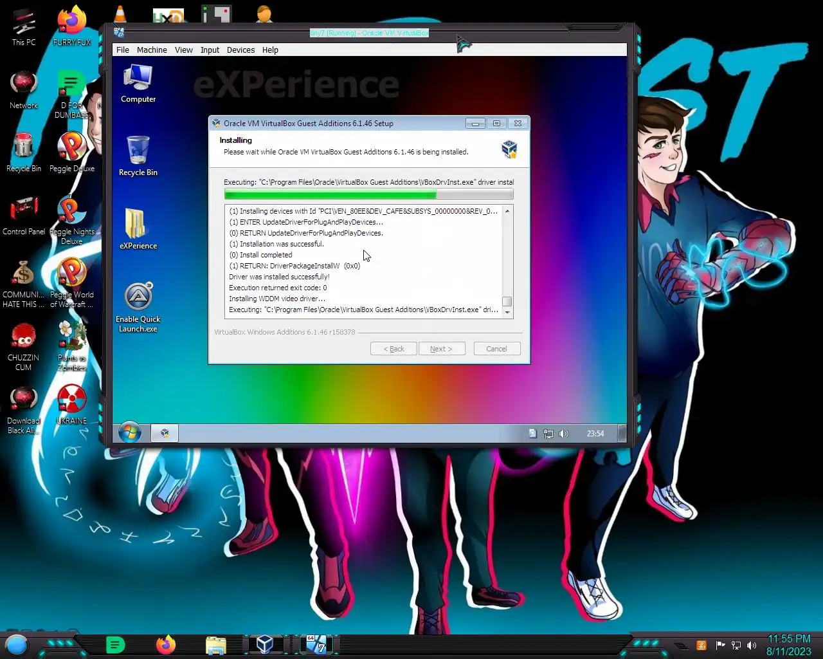Image resolution: width=823 pixels, height=659 pixels.
Task: Open the Help menu in VirtualBox
Action: [270, 50]
